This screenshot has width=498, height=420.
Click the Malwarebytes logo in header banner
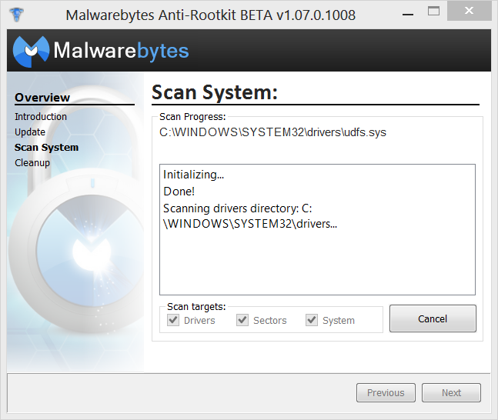pyautogui.click(x=31, y=52)
